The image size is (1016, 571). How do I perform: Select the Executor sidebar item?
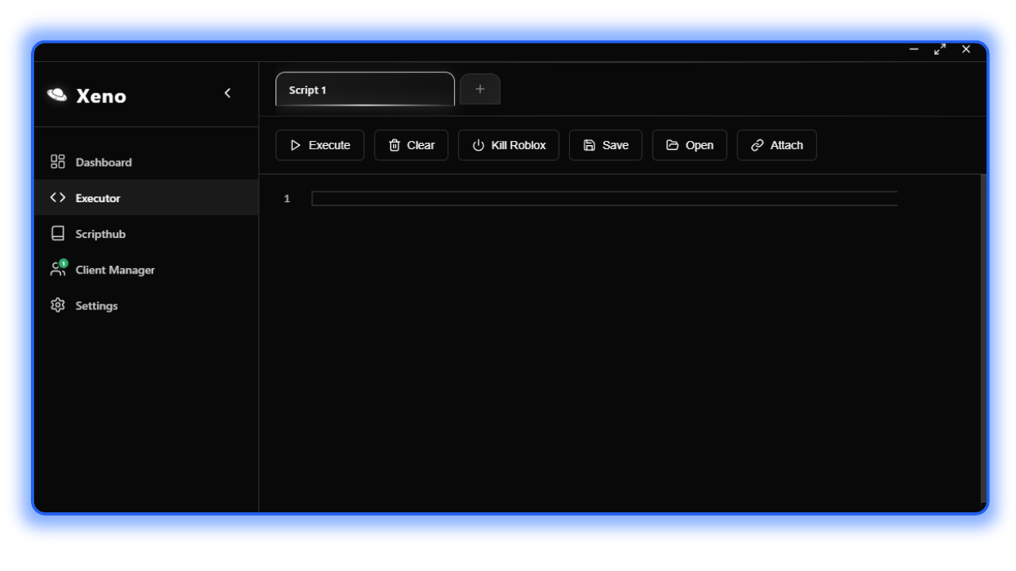point(146,197)
